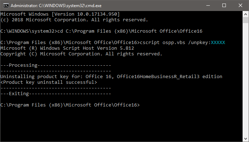Click the cmd icon in title bar
This screenshot has height=142, width=249.
click(x=5, y=6)
